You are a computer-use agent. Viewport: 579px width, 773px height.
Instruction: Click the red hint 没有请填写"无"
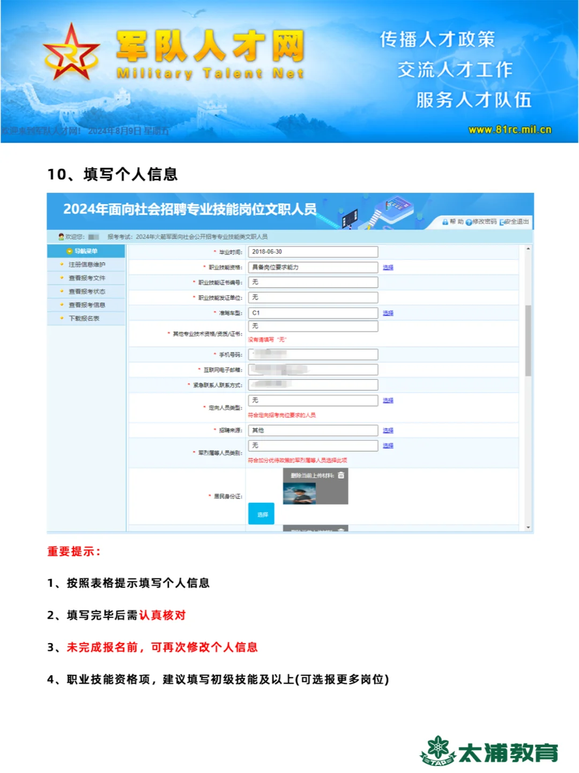(268, 340)
